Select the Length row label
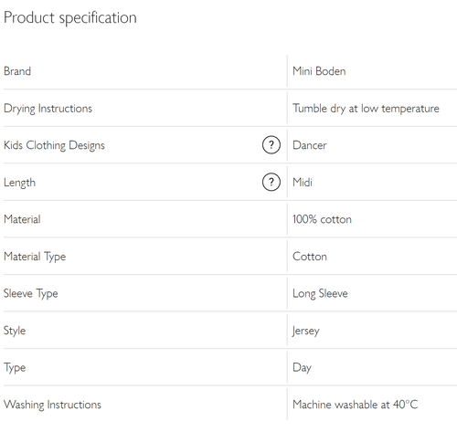This screenshot has width=457, height=432. tap(19, 183)
